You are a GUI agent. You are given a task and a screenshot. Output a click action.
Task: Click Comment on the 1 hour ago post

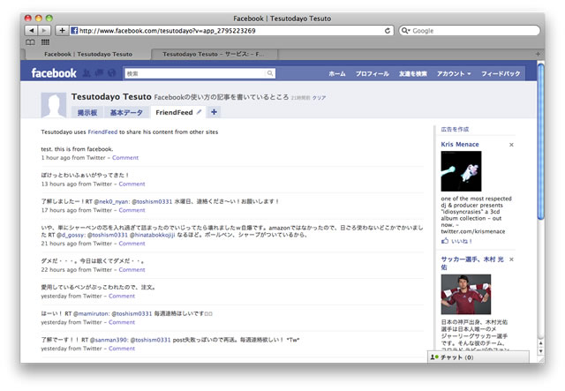click(125, 157)
